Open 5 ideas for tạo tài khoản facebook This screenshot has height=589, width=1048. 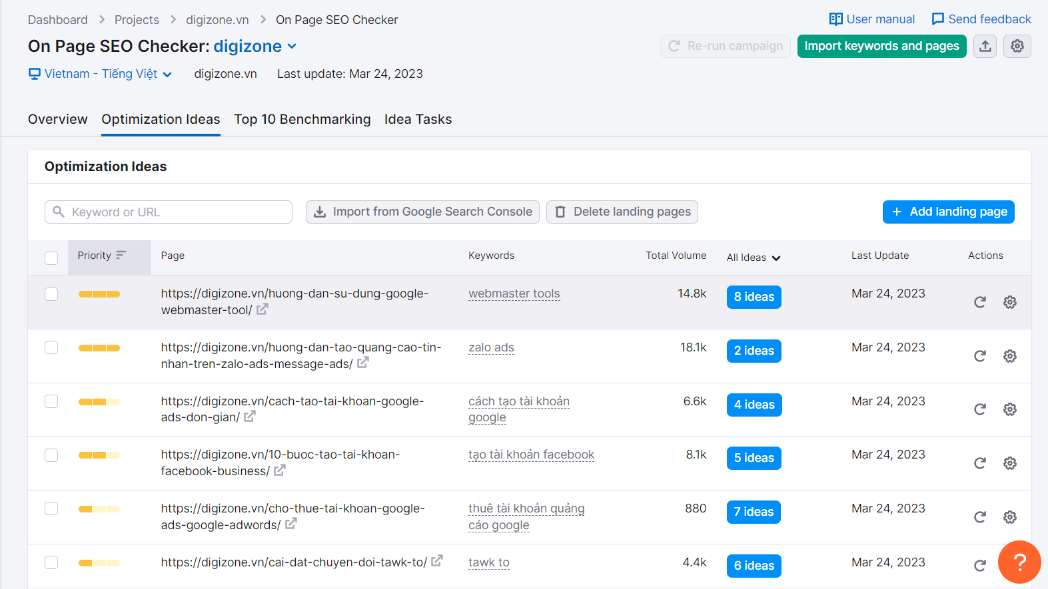coord(754,458)
